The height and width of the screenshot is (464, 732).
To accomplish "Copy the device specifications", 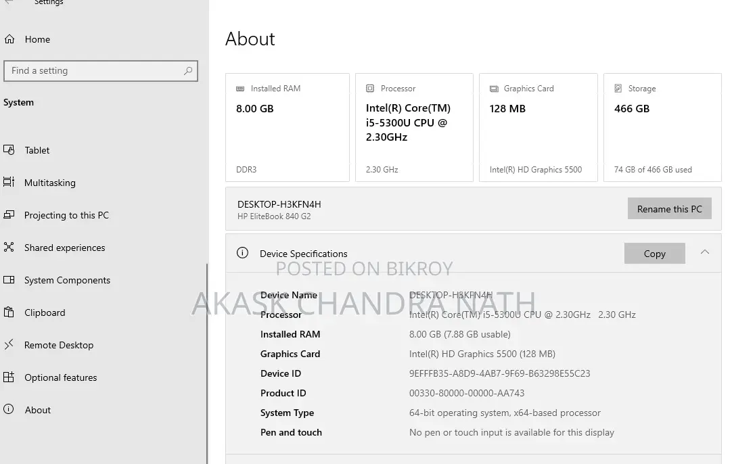I will pyautogui.click(x=654, y=254).
